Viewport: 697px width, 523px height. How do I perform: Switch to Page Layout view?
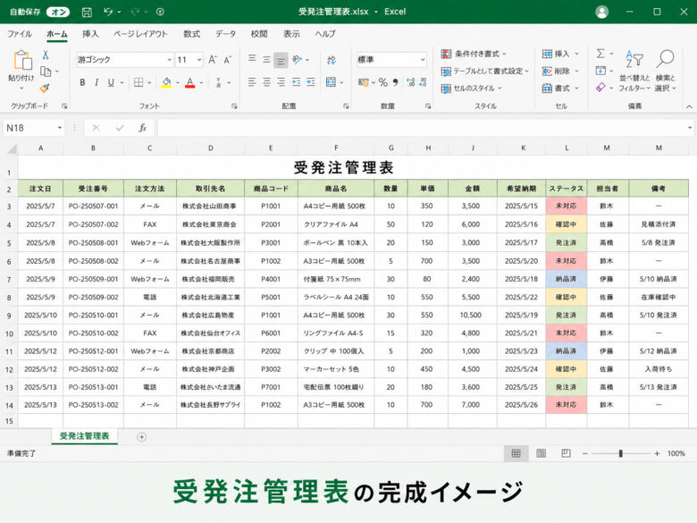coord(541,453)
